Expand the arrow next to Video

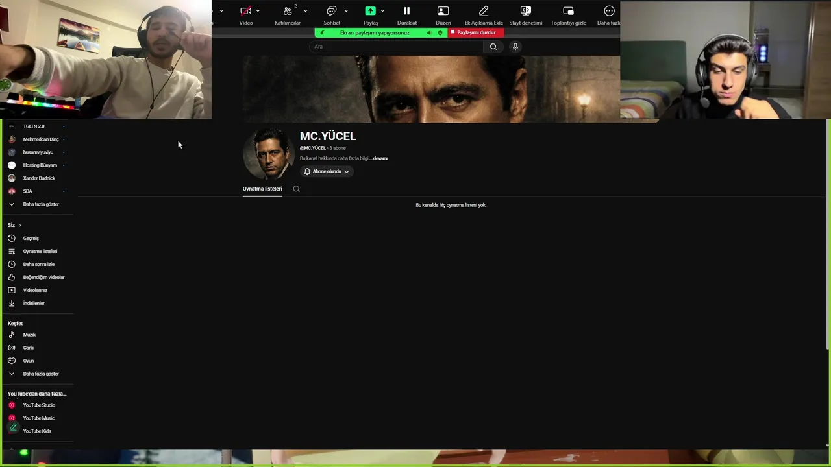click(x=258, y=11)
